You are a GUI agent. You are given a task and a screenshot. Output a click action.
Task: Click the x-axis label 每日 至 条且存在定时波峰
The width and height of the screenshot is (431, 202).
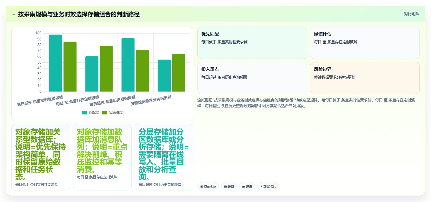[x=77, y=101]
